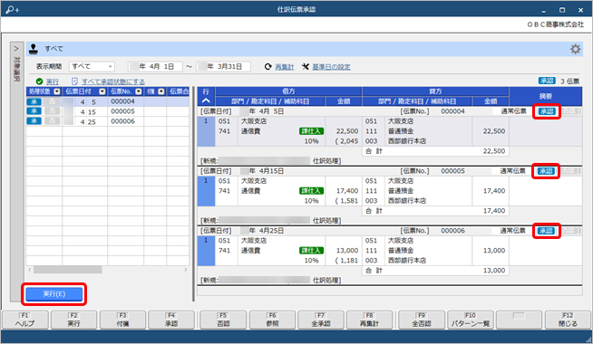Click the 課仕入 tag in slip 000005
Viewport: 593px width, 344px height.
[311, 191]
